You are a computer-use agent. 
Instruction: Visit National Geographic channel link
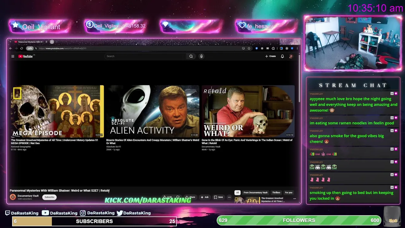click(x=21, y=147)
